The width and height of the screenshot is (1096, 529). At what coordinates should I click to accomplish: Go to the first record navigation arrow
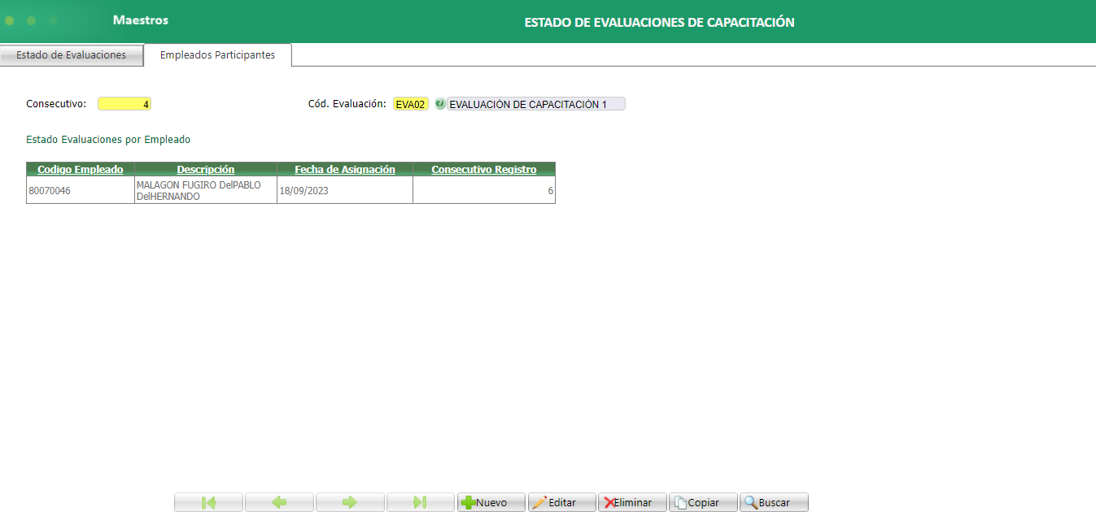coord(208,502)
